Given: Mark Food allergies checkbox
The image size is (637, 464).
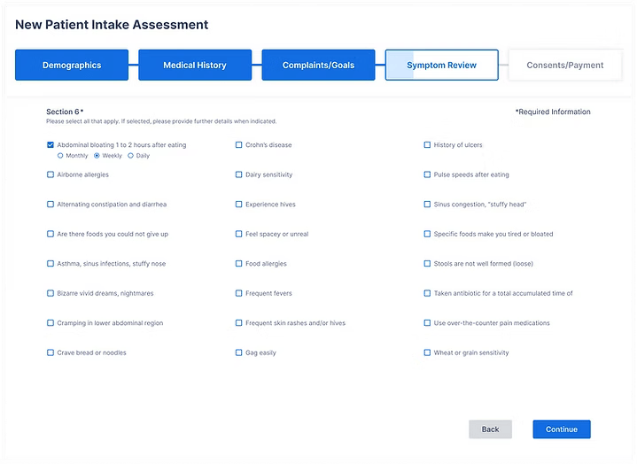Looking at the screenshot, I should [x=239, y=264].
